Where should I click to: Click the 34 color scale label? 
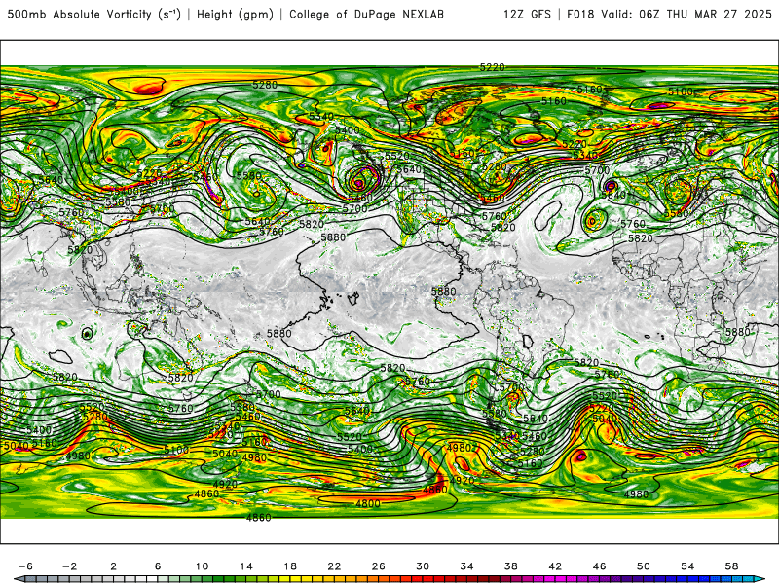coord(466,566)
